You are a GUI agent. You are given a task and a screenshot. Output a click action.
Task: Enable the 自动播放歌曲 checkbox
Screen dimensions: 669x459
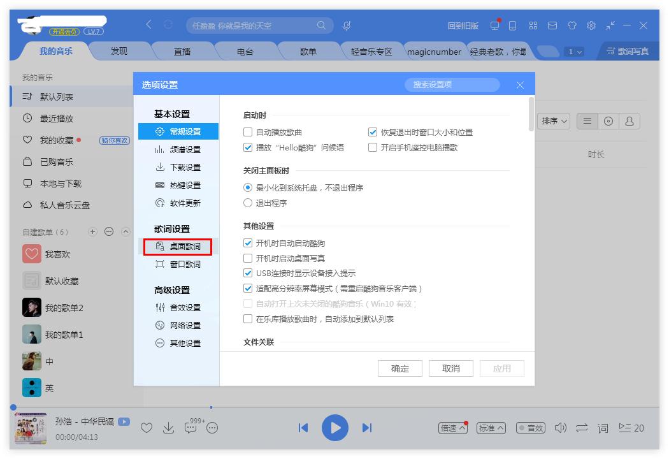click(247, 131)
